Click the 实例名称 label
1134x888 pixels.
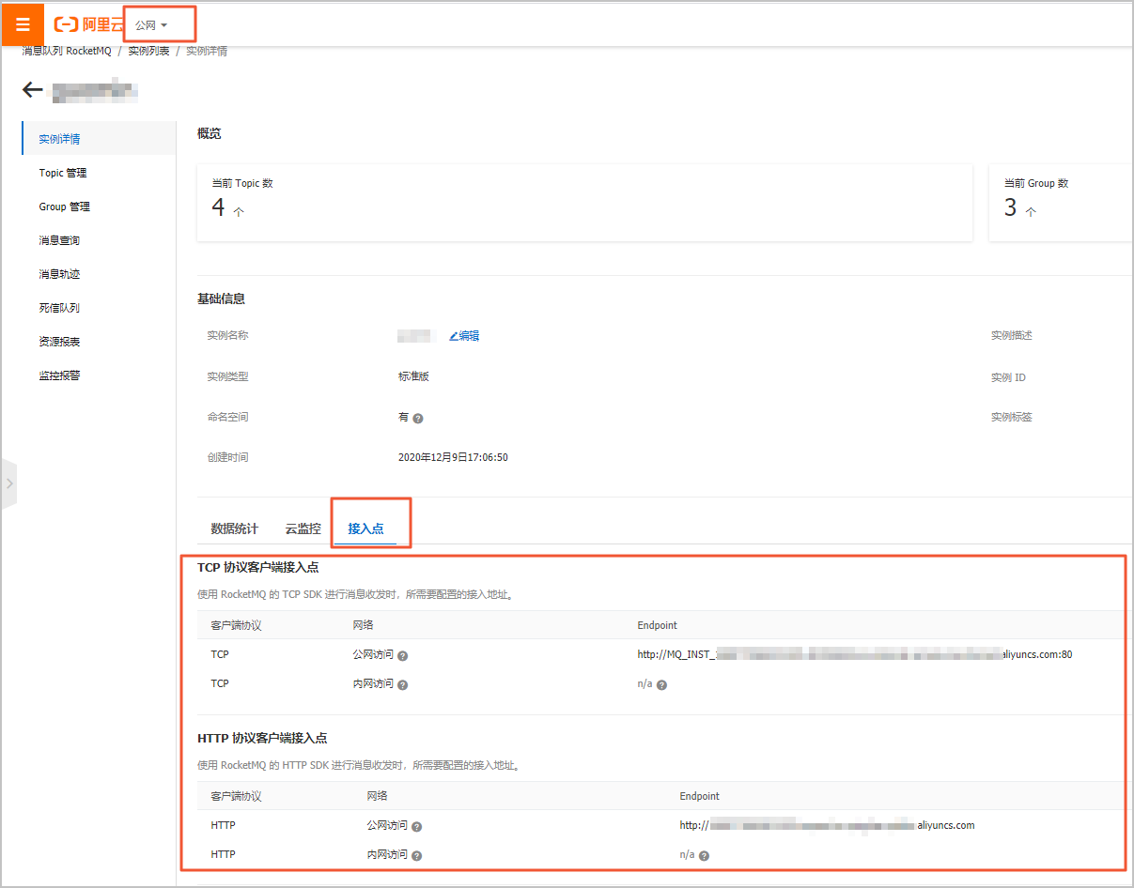[227, 335]
